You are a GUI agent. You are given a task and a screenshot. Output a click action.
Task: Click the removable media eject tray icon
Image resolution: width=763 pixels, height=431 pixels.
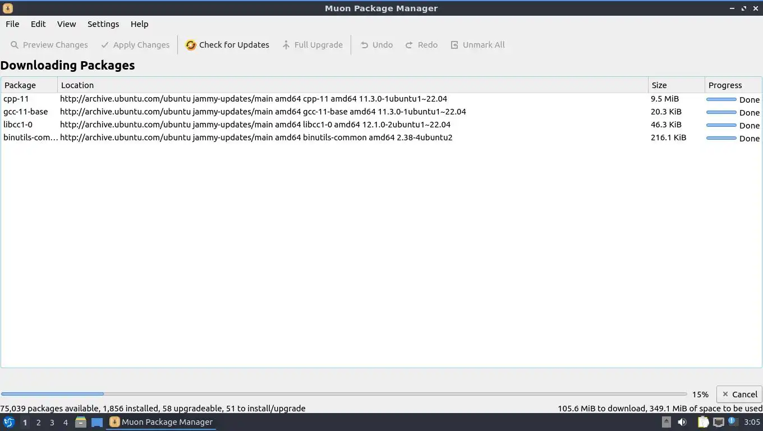[x=666, y=422]
